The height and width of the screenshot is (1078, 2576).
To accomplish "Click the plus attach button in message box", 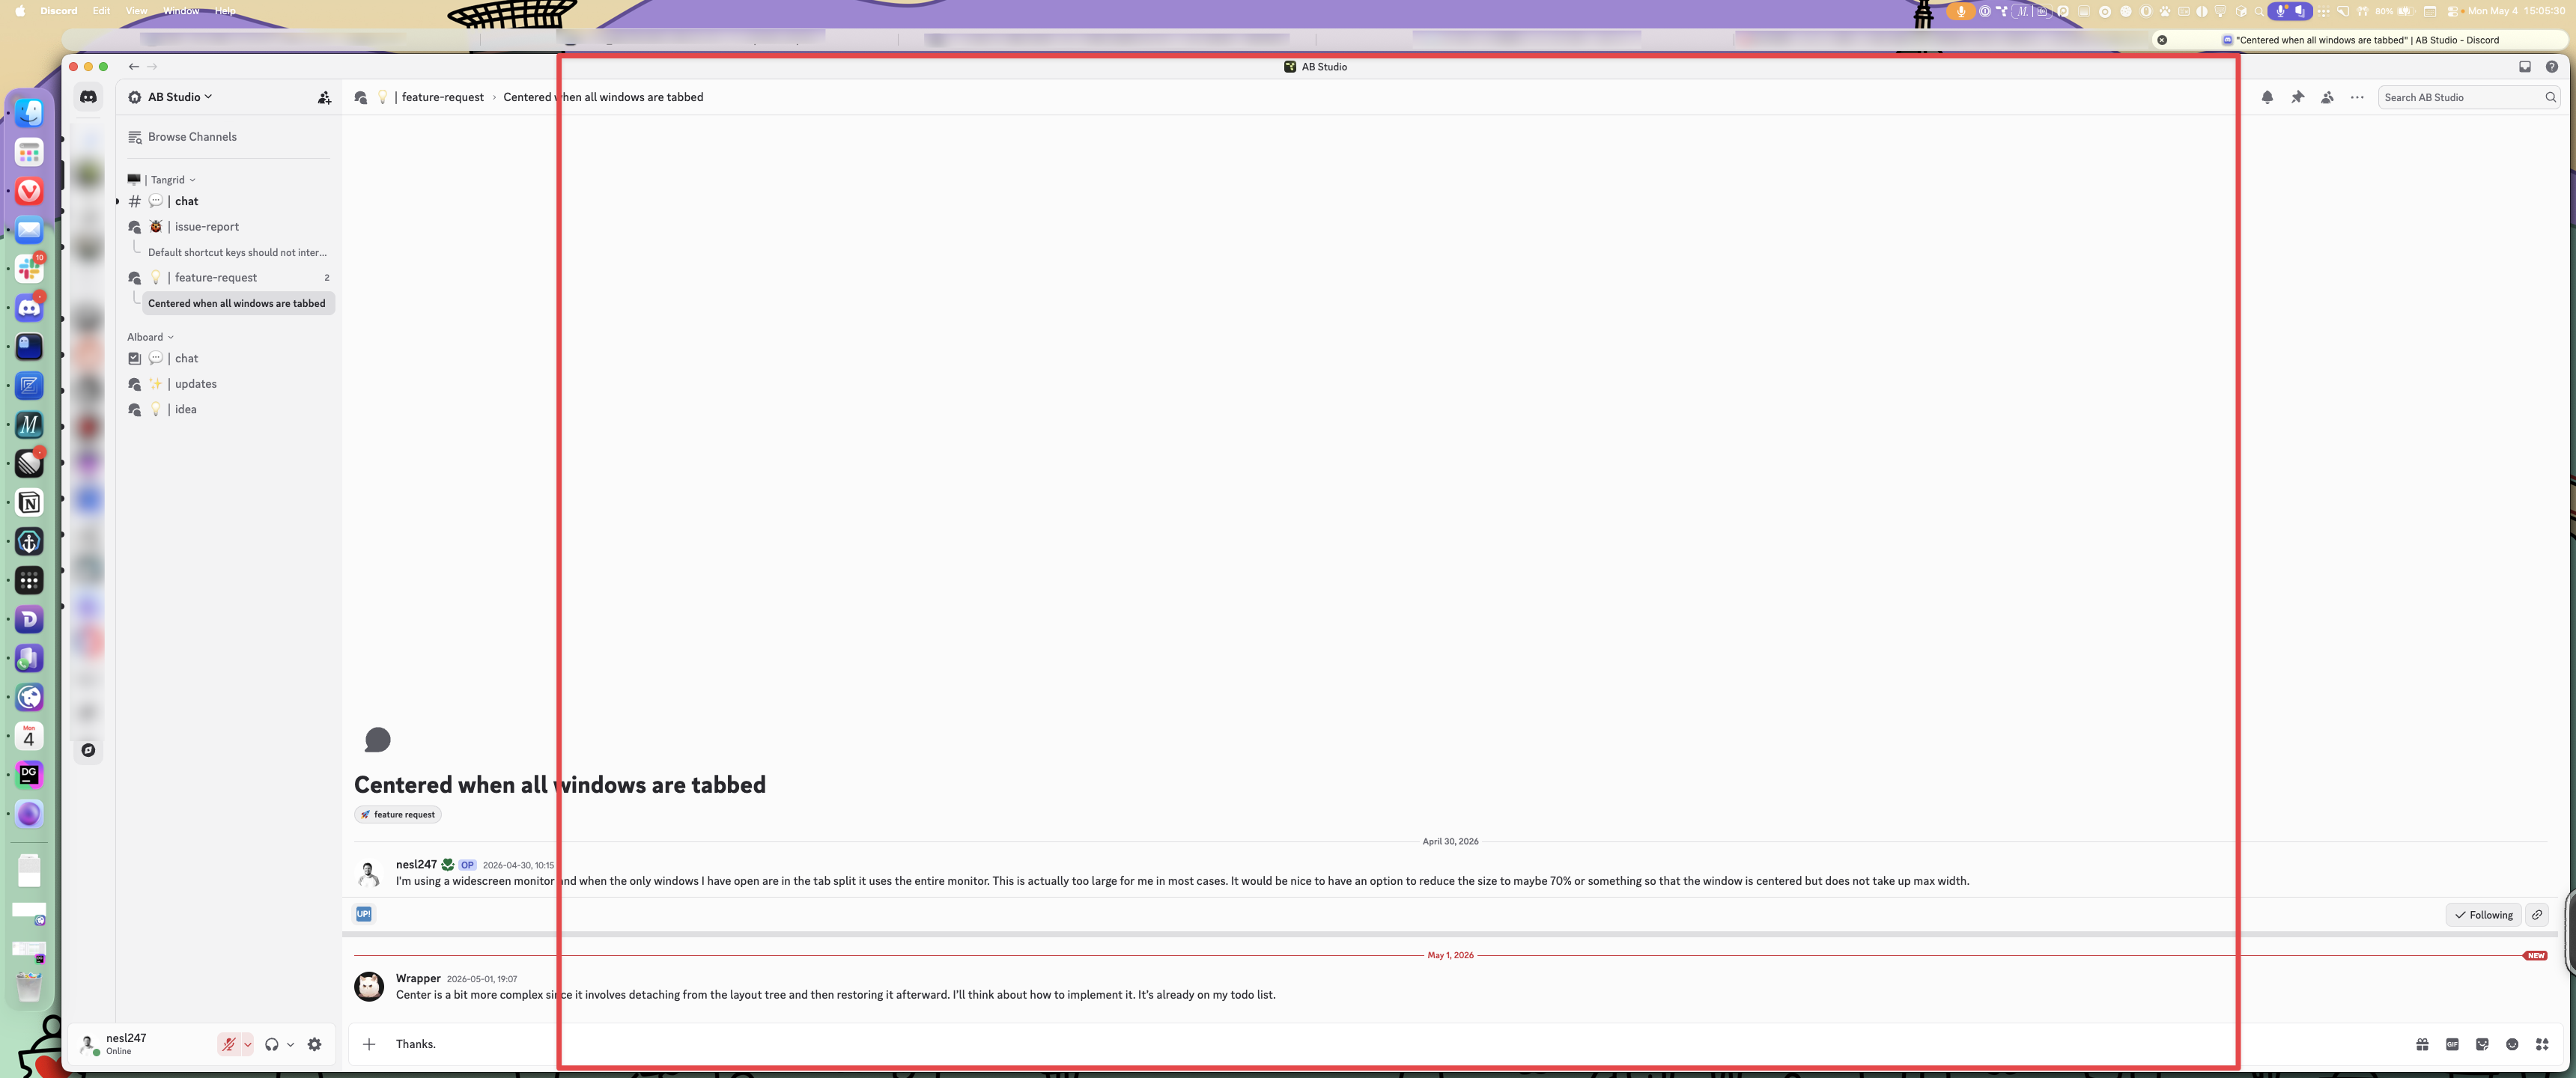I will coord(369,1044).
